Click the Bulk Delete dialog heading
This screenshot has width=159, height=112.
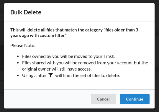coord(26,12)
